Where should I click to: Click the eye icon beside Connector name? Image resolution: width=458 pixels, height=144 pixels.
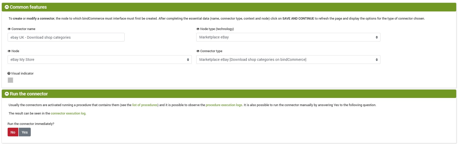[9, 29]
